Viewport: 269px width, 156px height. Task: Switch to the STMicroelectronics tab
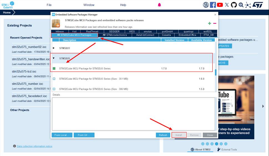pos(115,35)
